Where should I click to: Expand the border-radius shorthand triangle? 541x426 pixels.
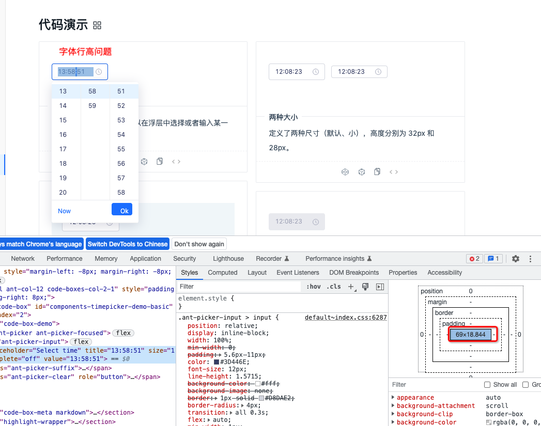pos(243,405)
